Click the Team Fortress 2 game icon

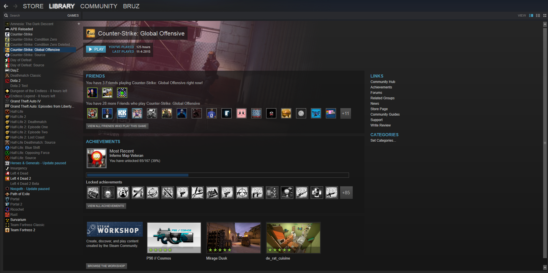[7, 230]
